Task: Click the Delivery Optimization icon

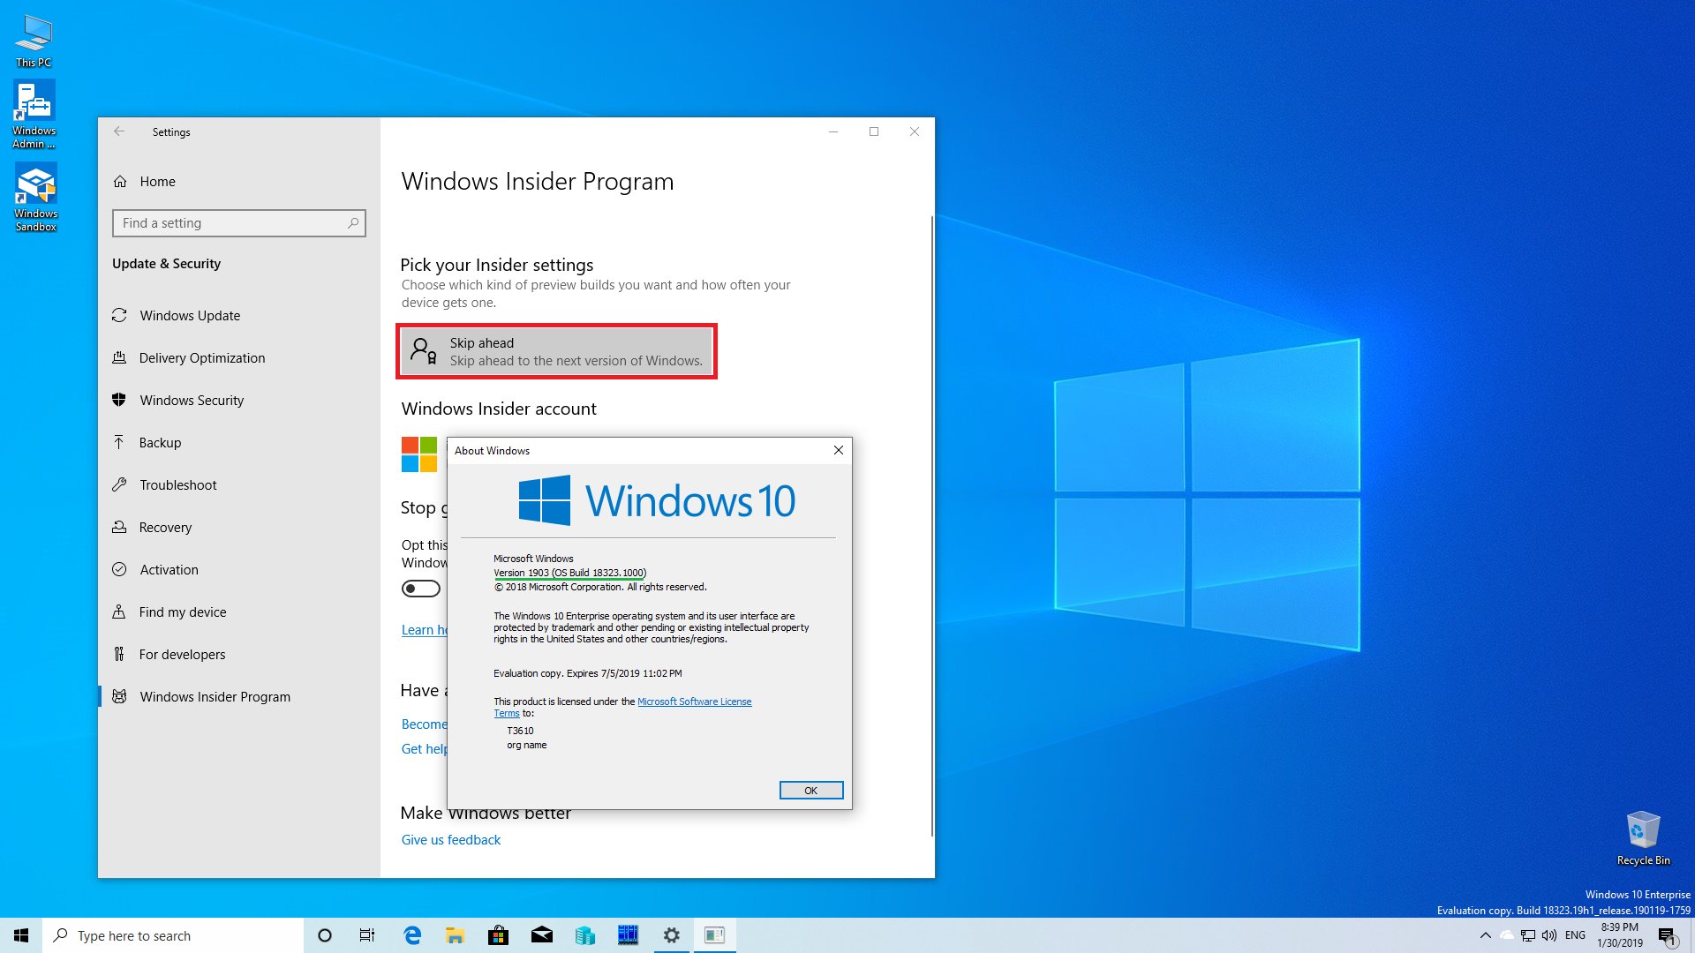Action: point(119,357)
